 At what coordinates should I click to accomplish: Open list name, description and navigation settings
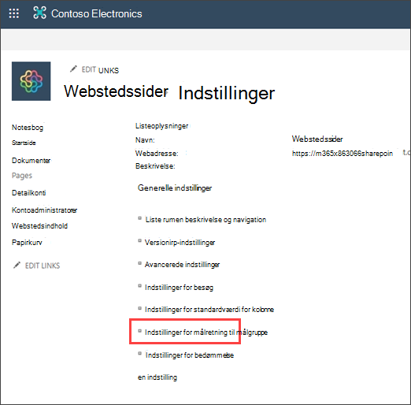click(x=205, y=220)
